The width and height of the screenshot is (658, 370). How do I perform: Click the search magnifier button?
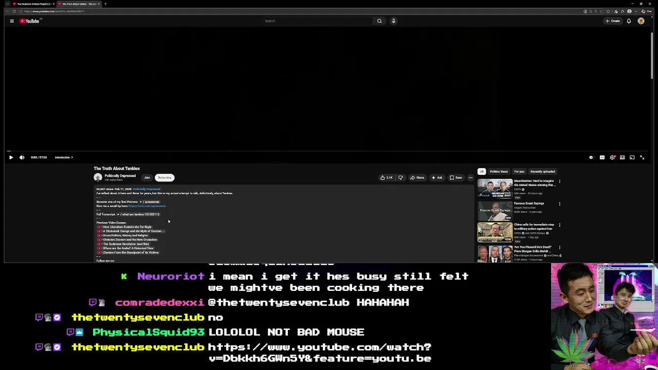point(379,21)
